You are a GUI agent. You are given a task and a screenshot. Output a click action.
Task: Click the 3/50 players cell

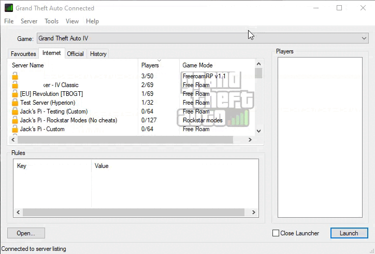(x=147, y=76)
